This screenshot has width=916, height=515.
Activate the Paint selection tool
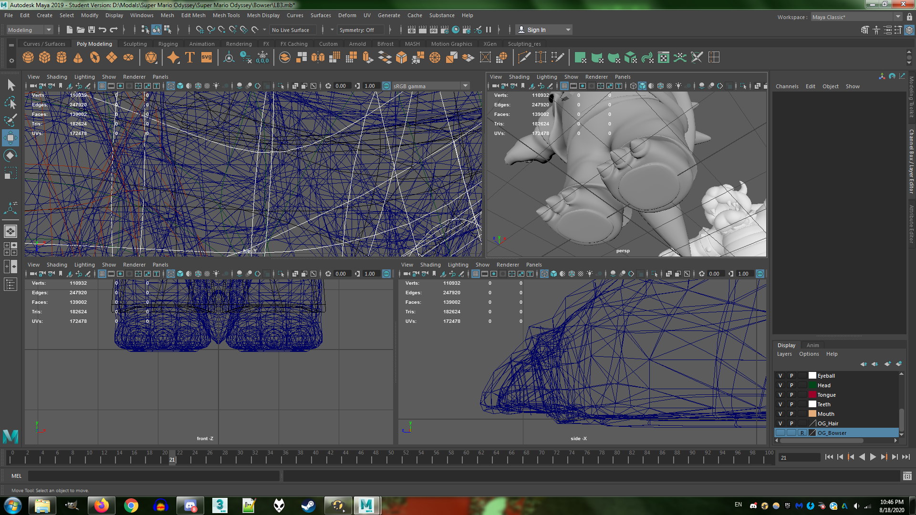point(10,120)
